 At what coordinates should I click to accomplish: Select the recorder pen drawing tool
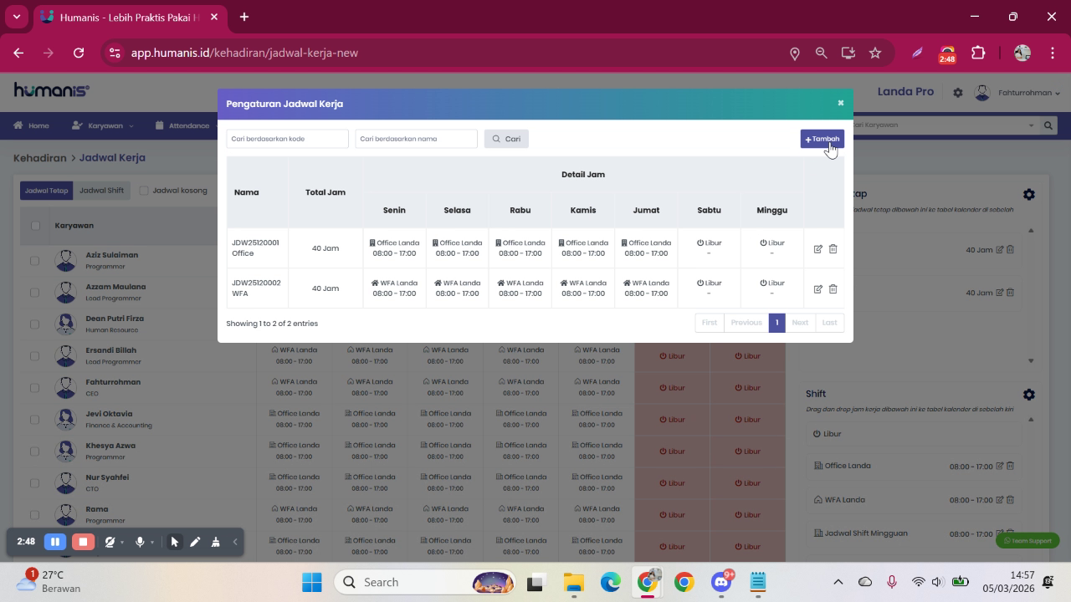[195, 542]
